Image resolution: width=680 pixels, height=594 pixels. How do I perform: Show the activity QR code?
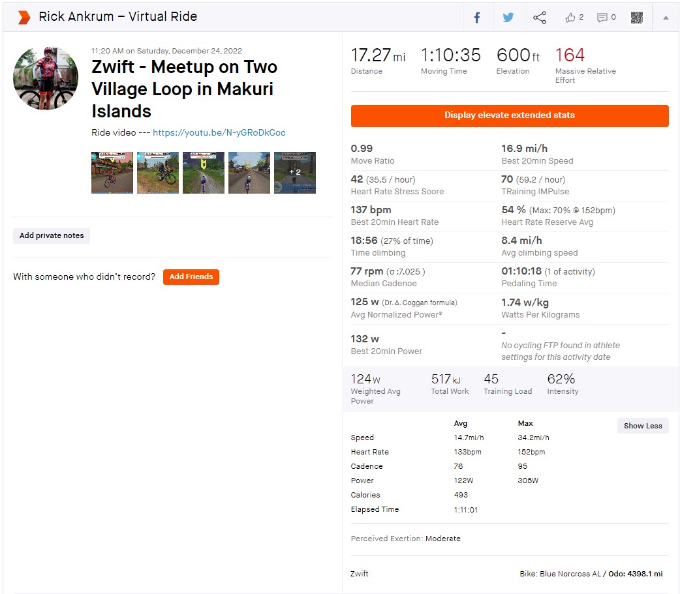tap(637, 18)
